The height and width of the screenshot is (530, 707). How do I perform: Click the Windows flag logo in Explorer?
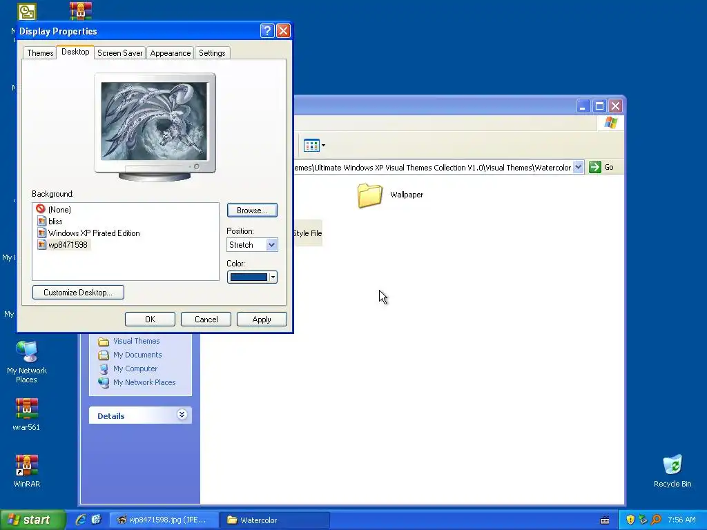(x=611, y=123)
